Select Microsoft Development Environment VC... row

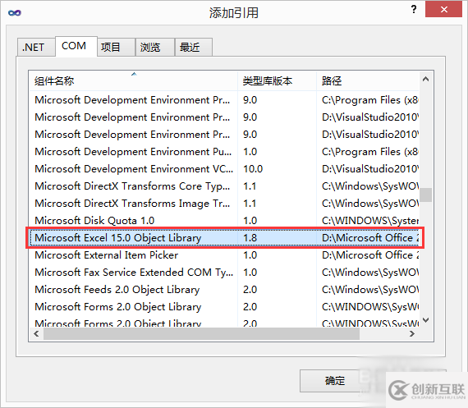point(224,169)
